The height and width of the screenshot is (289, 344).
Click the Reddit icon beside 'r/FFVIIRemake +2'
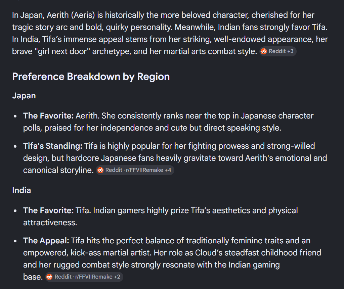[50, 277]
